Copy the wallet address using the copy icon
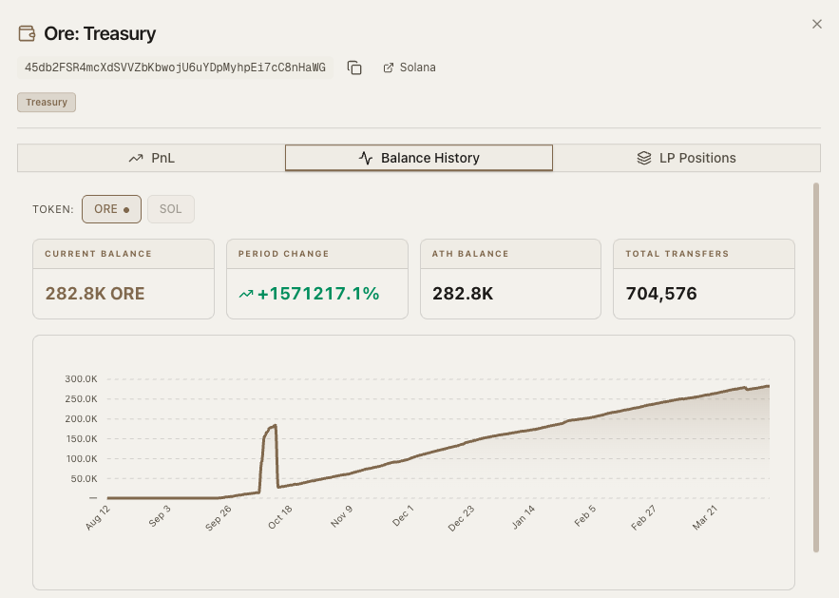Screen dimensions: 839x598 coord(354,68)
